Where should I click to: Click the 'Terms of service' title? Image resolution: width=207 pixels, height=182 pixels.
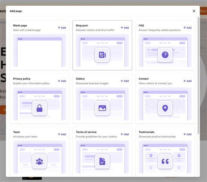pos(86,132)
